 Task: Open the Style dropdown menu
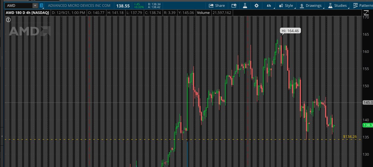[x=286, y=6]
